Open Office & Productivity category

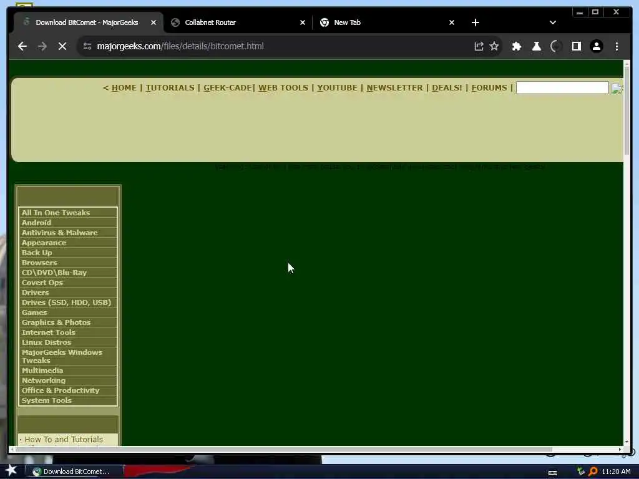point(61,390)
